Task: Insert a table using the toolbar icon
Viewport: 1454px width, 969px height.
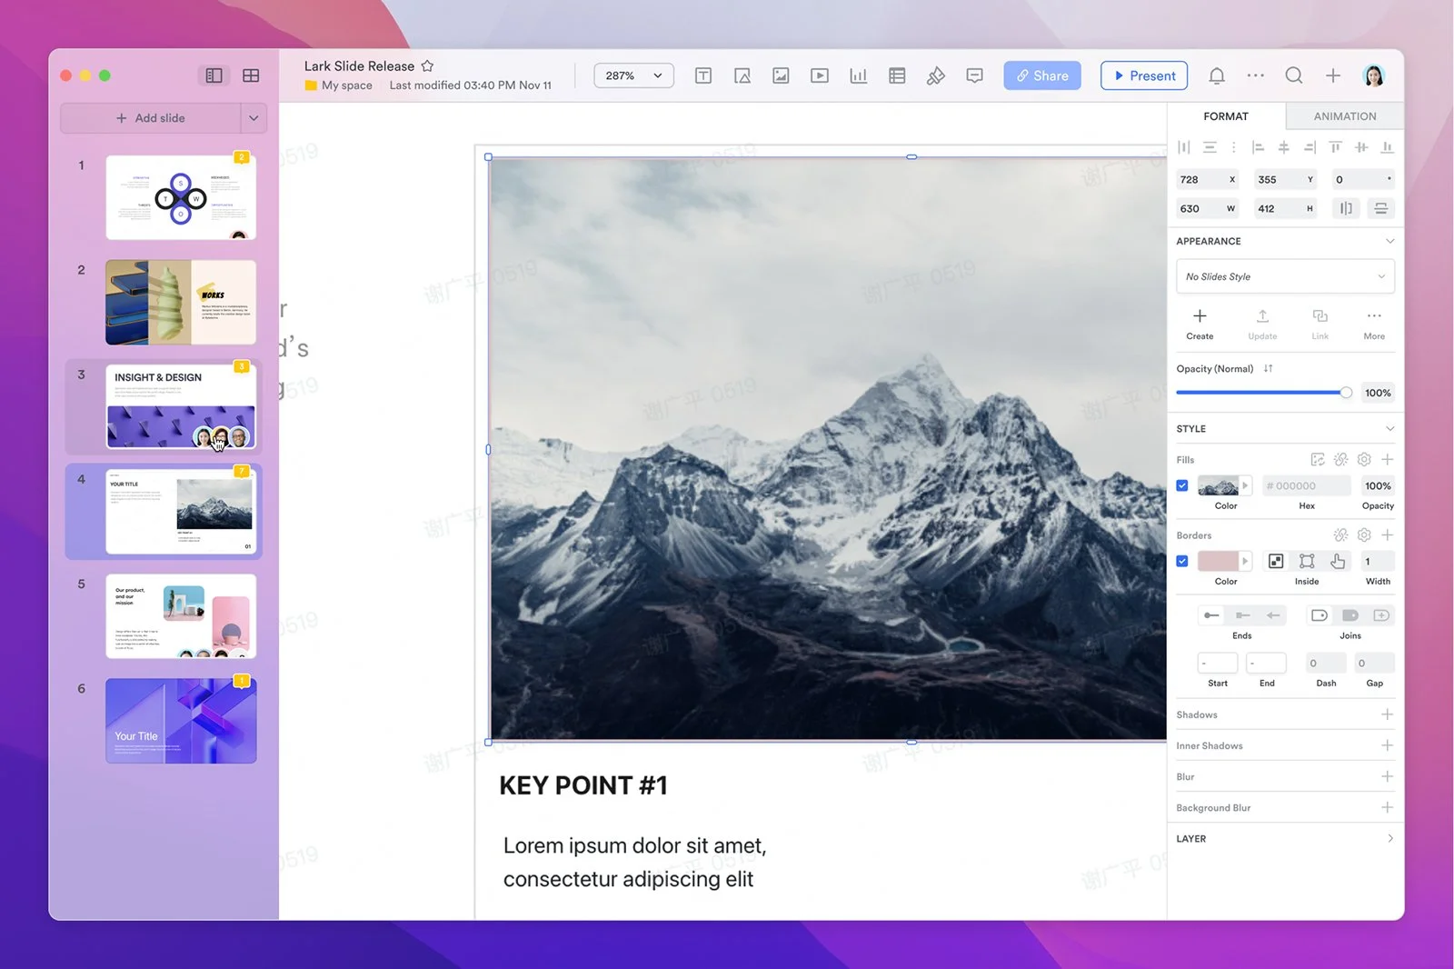Action: pyautogui.click(x=897, y=75)
